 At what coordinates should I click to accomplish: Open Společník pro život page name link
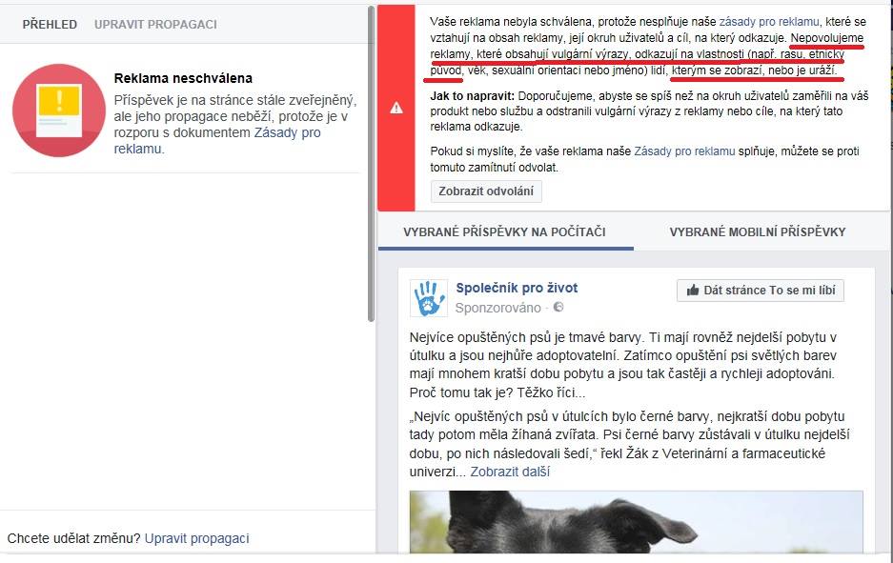click(x=517, y=288)
